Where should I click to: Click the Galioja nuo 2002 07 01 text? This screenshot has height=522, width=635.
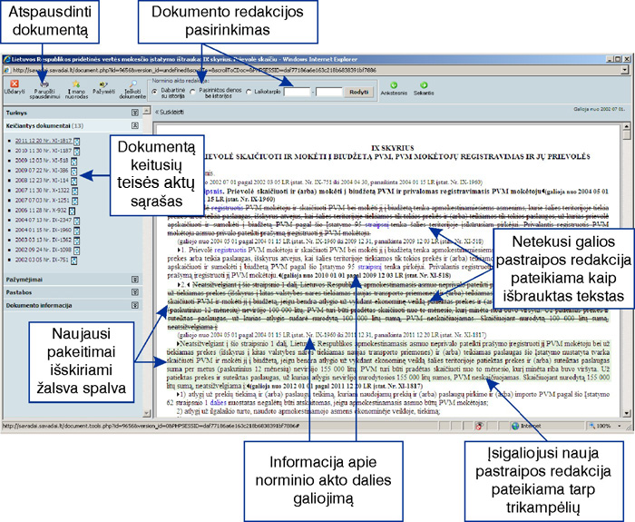599,110
